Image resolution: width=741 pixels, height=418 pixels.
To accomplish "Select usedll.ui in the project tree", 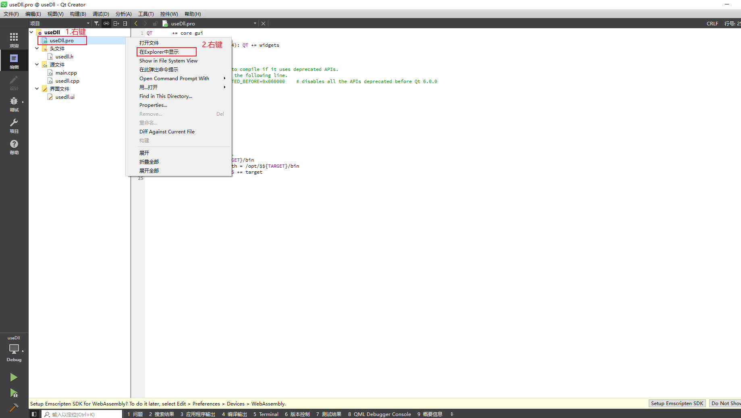I will (65, 97).
